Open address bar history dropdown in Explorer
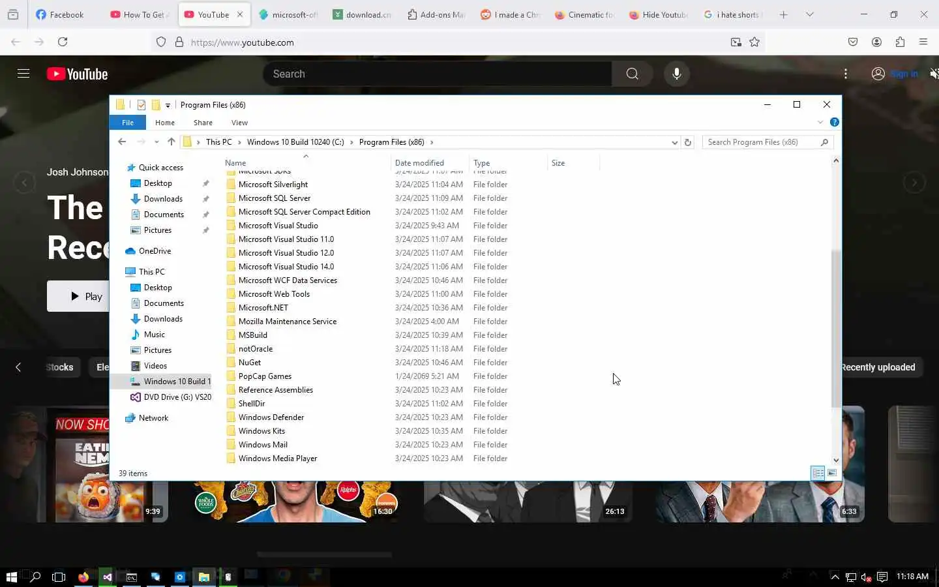939x587 pixels. pos(674,142)
